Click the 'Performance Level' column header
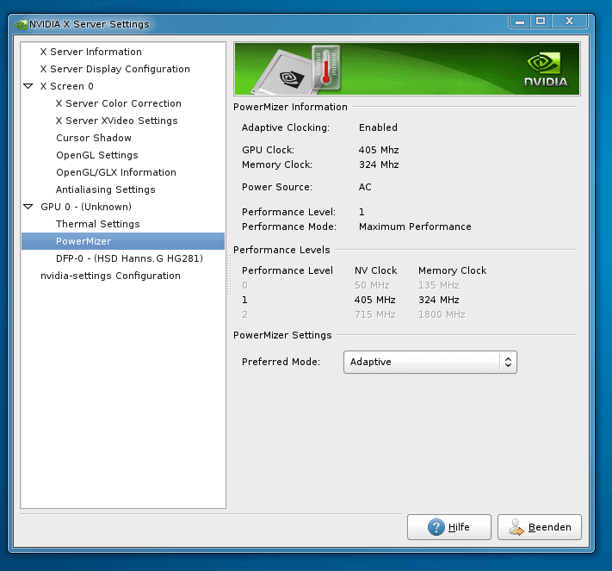Screen dimensions: 612x571 [287, 270]
